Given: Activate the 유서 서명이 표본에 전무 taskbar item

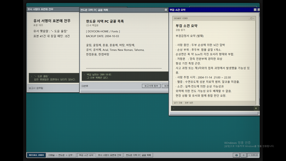Looking at the screenshot, I should [110, 155].
